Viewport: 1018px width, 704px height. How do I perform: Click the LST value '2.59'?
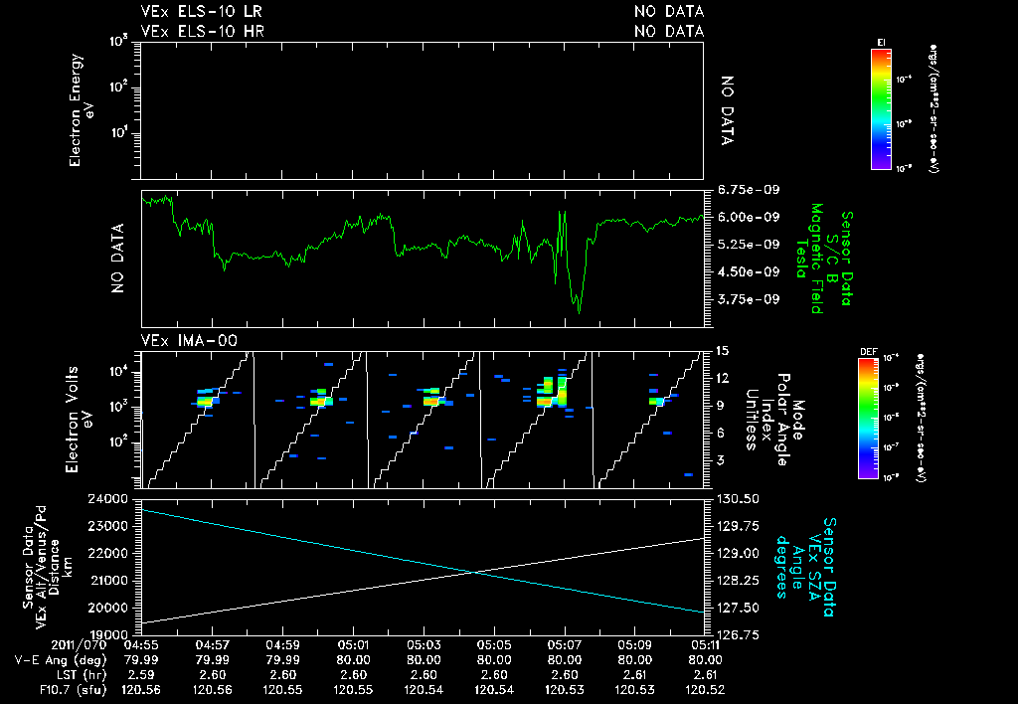point(141,675)
